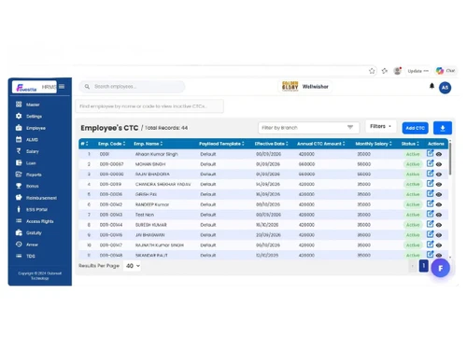
Task: Open browser profile avatar icon
Action: click(x=397, y=71)
